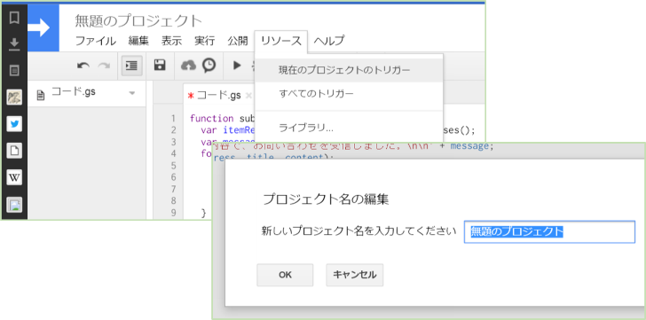The height and width of the screenshot is (320, 646).
Task: Click the blue arrow Apps Script logo
Action: click(x=43, y=28)
